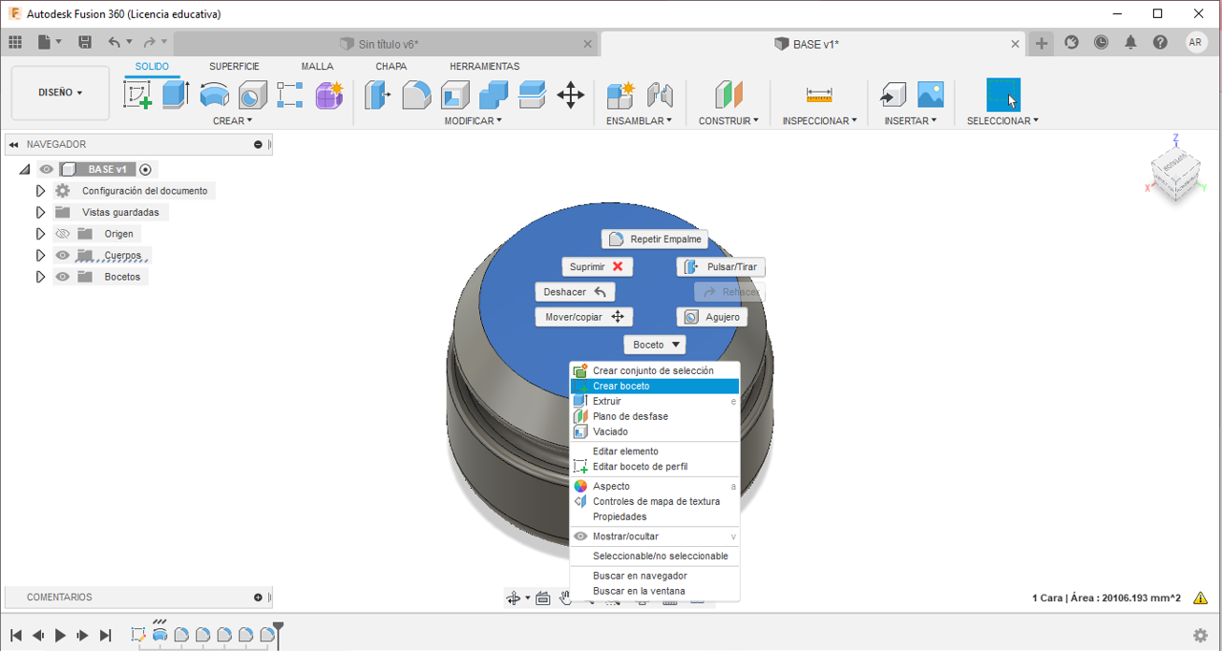Image resolution: width=1222 pixels, height=651 pixels.
Task: Click the Mover/copiar marking button
Action: [x=584, y=317]
